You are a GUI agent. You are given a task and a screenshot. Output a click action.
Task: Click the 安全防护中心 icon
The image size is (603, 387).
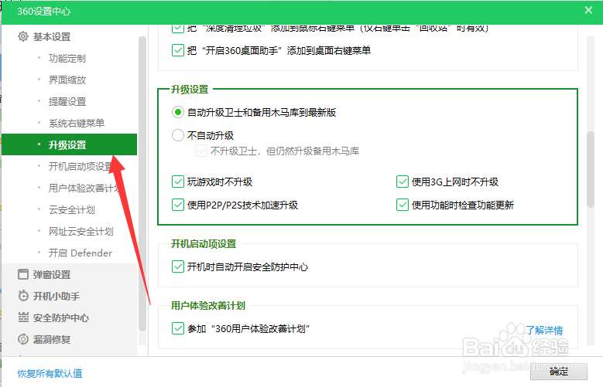click(x=23, y=317)
